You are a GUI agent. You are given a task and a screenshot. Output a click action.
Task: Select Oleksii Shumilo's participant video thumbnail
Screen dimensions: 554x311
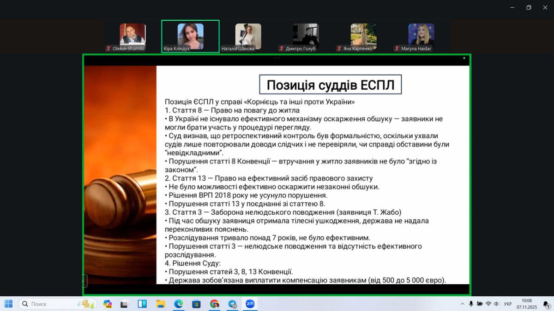[x=133, y=37]
